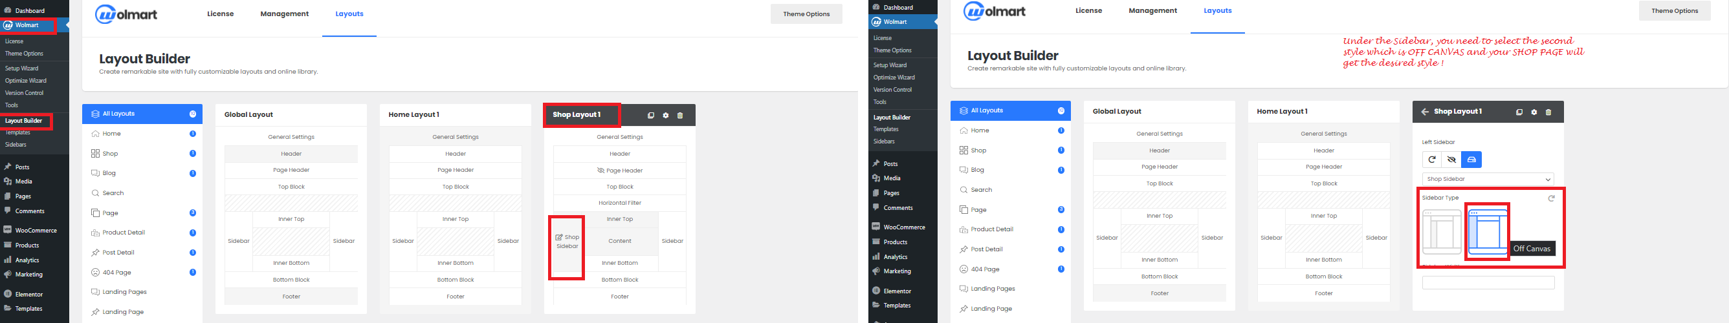
Task: Open License tab in left screenshot
Action: pyautogui.click(x=220, y=14)
